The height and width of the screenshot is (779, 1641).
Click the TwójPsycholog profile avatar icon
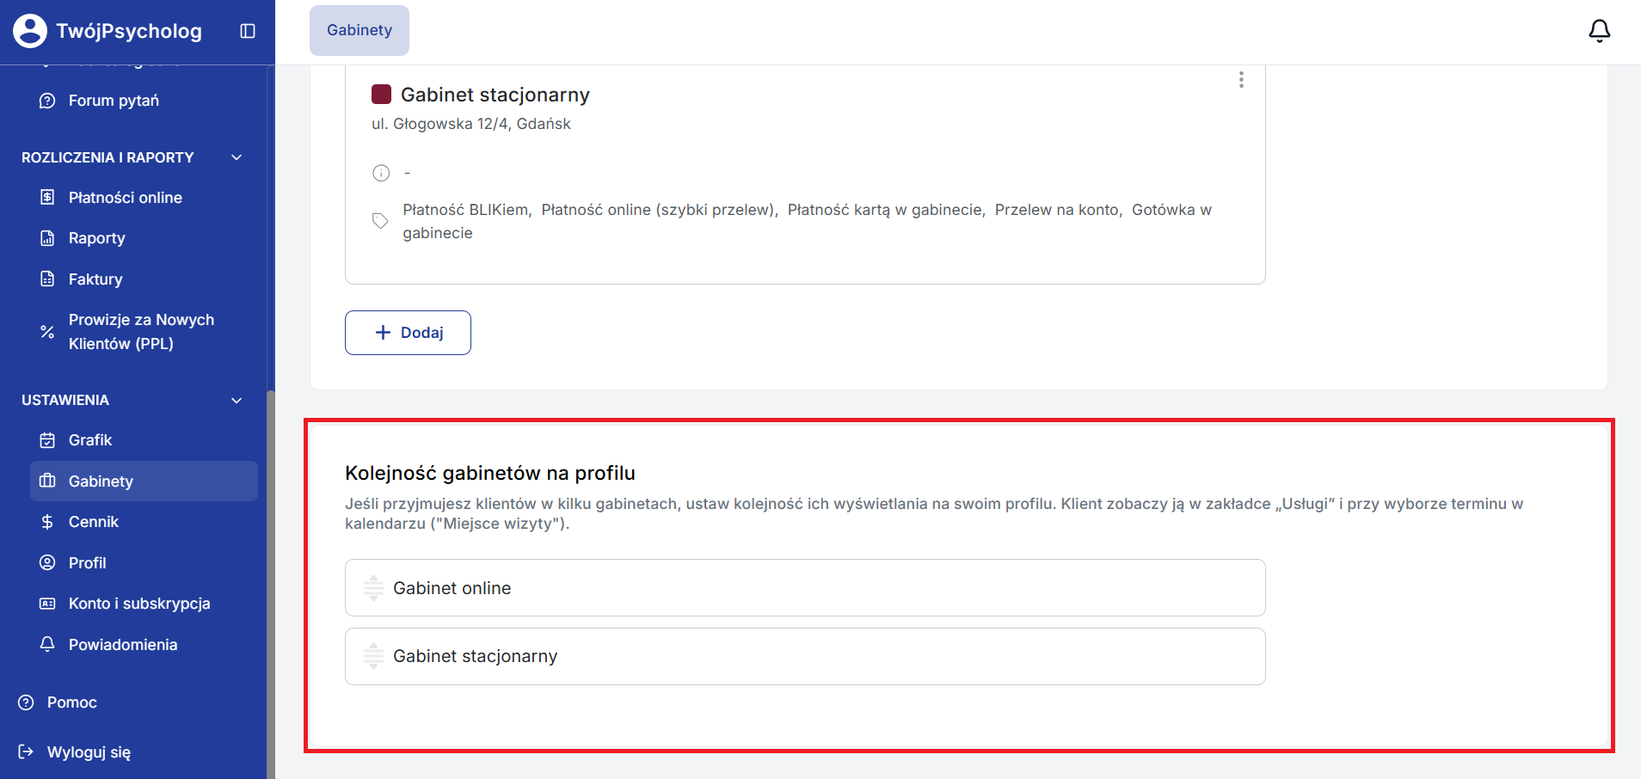30,31
